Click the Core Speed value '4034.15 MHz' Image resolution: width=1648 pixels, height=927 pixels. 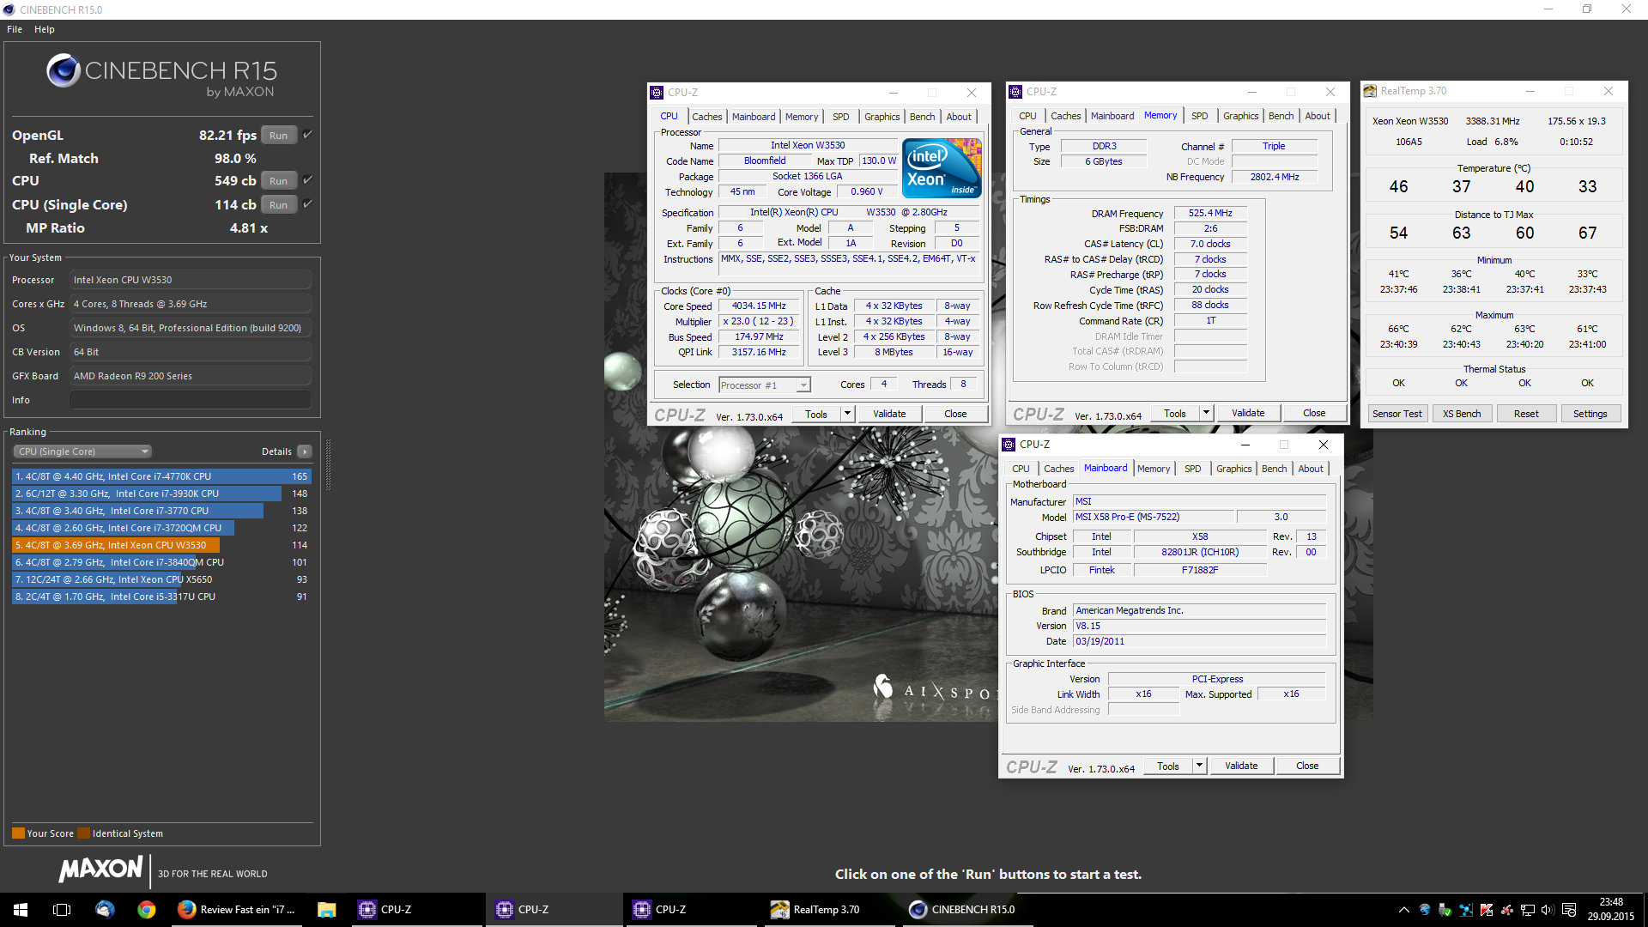pyautogui.click(x=759, y=306)
